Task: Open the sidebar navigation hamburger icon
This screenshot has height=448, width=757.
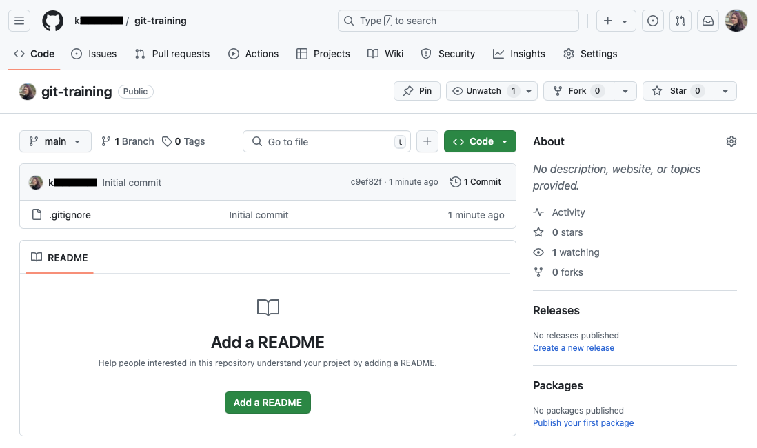Action: [x=19, y=20]
